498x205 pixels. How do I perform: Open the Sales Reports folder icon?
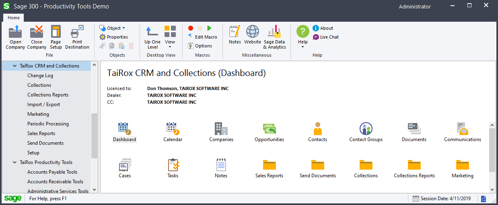pyautogui.click(x=269, y=165)
